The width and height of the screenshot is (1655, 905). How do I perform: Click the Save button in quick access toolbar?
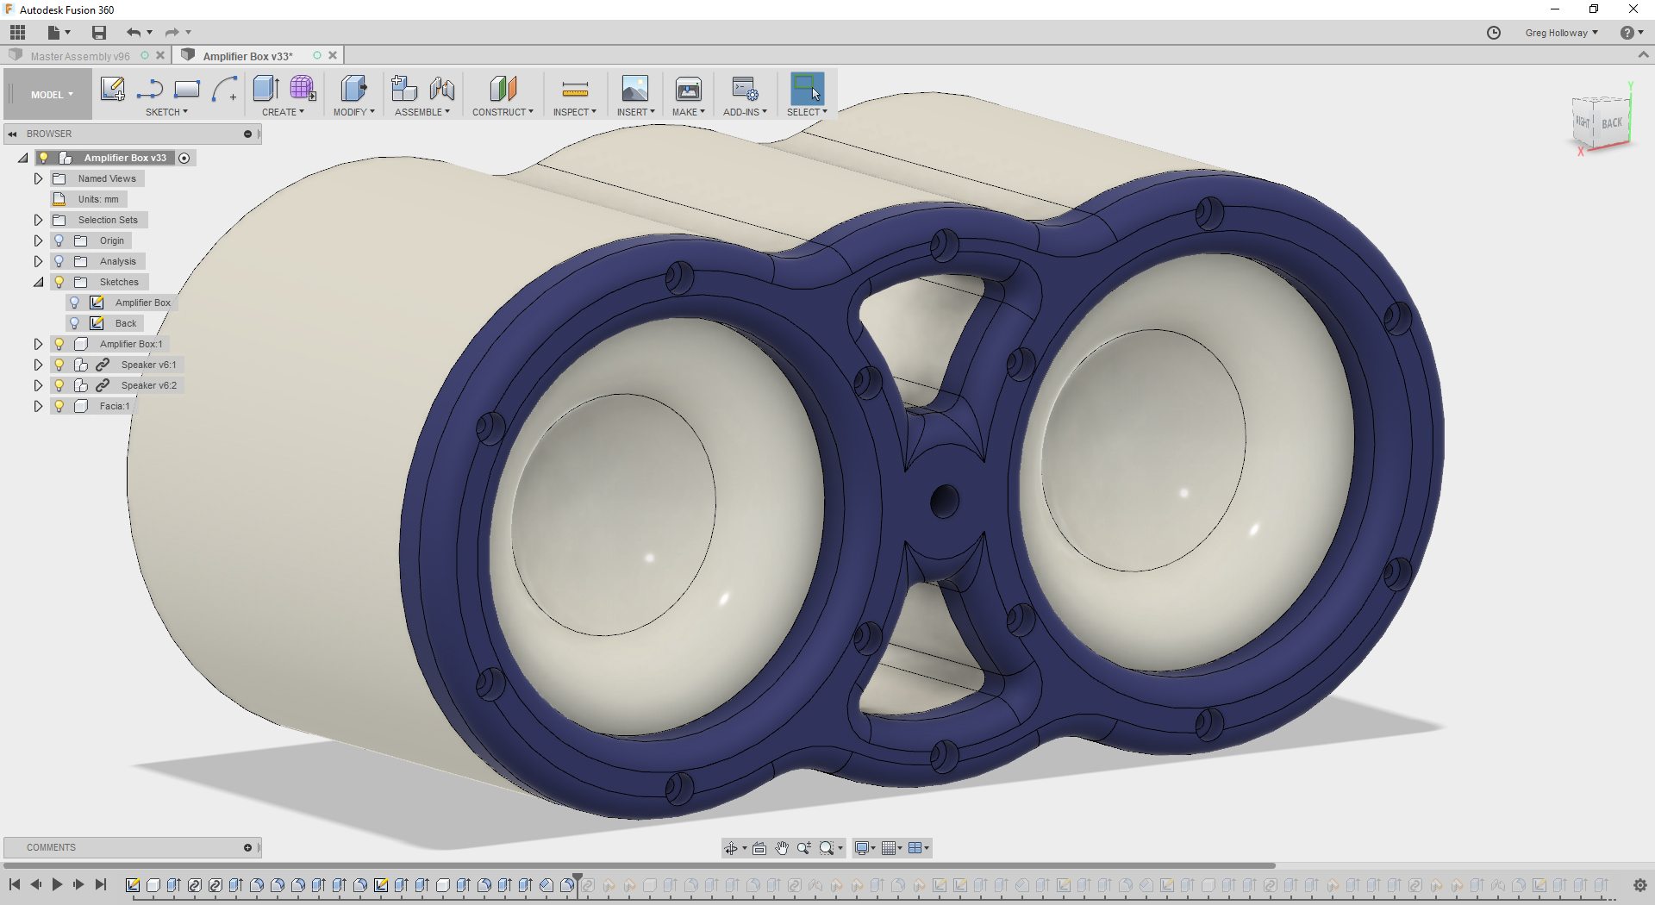(x=98, y=32)
